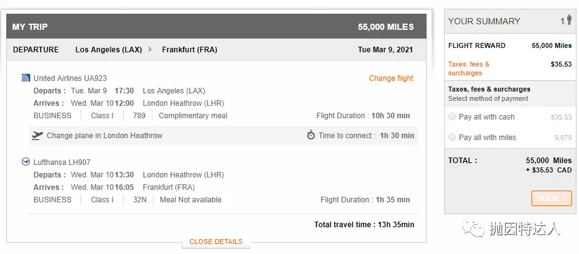Click the BOOK button
This screenshot has width=579, height=254.
point(552,198)
